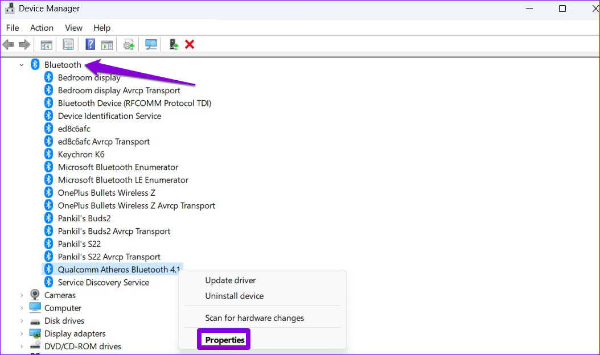The image size is (600, 355).
Task: Select the Keychron K6 device
Action: pos(81,154)
